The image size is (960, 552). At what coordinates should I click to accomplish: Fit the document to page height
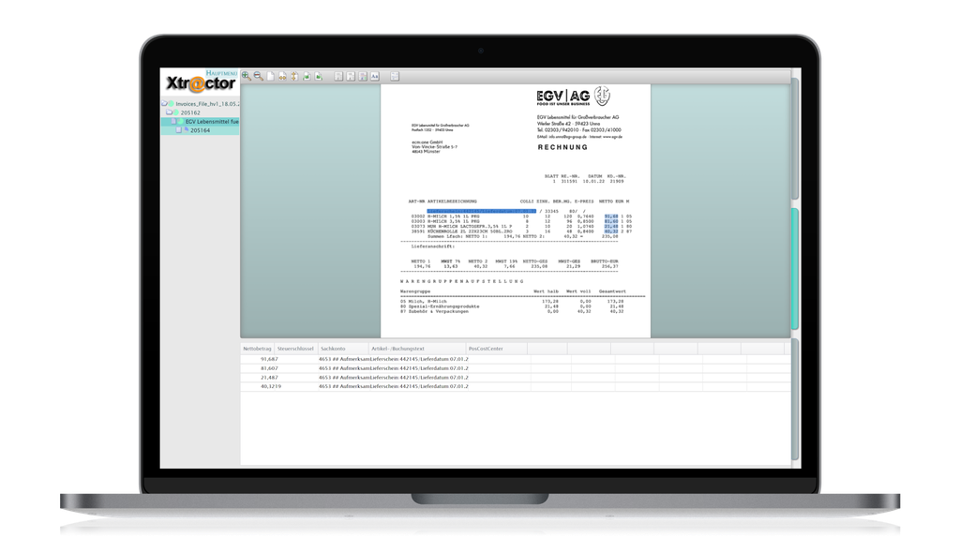click(294, 76)
